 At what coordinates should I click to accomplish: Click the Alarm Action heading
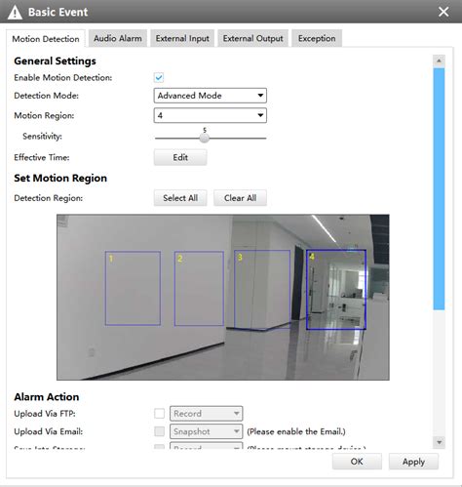[47, 397]
